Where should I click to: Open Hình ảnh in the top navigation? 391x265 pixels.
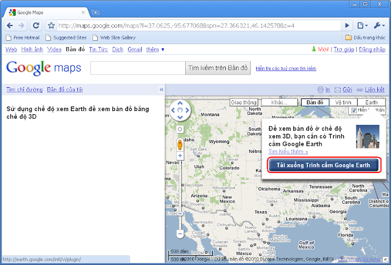click(32, 49)
